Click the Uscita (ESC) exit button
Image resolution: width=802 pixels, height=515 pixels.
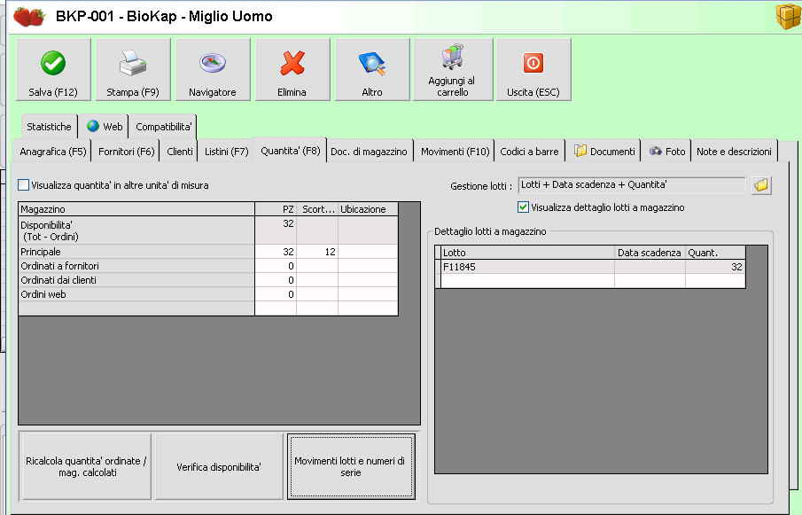pyautogui.click(x=533, y=70)
